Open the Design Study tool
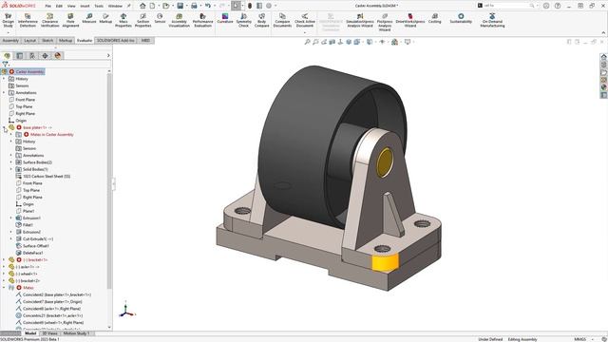Screen dimensions: 608x342 pyautogui.click(x=9, y=20)
